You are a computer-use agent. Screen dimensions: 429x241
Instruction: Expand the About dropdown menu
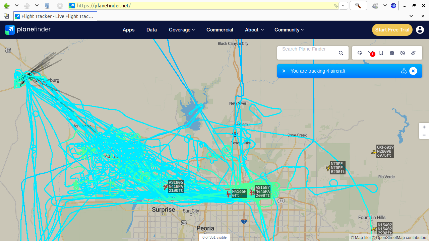coord(254,30)
